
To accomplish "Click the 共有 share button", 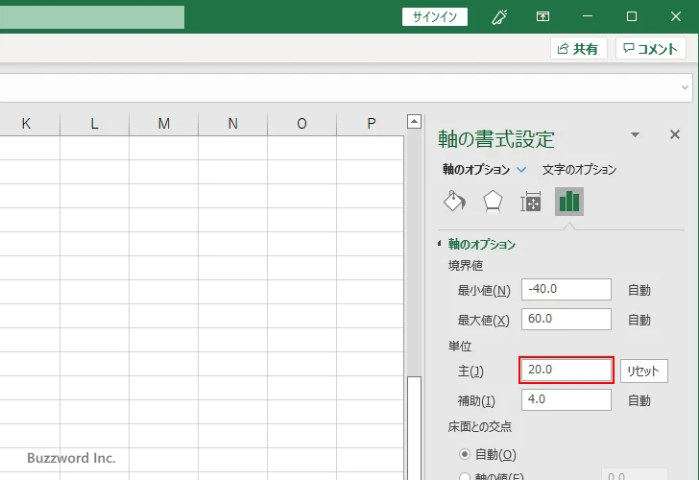I will coord(578,49).
